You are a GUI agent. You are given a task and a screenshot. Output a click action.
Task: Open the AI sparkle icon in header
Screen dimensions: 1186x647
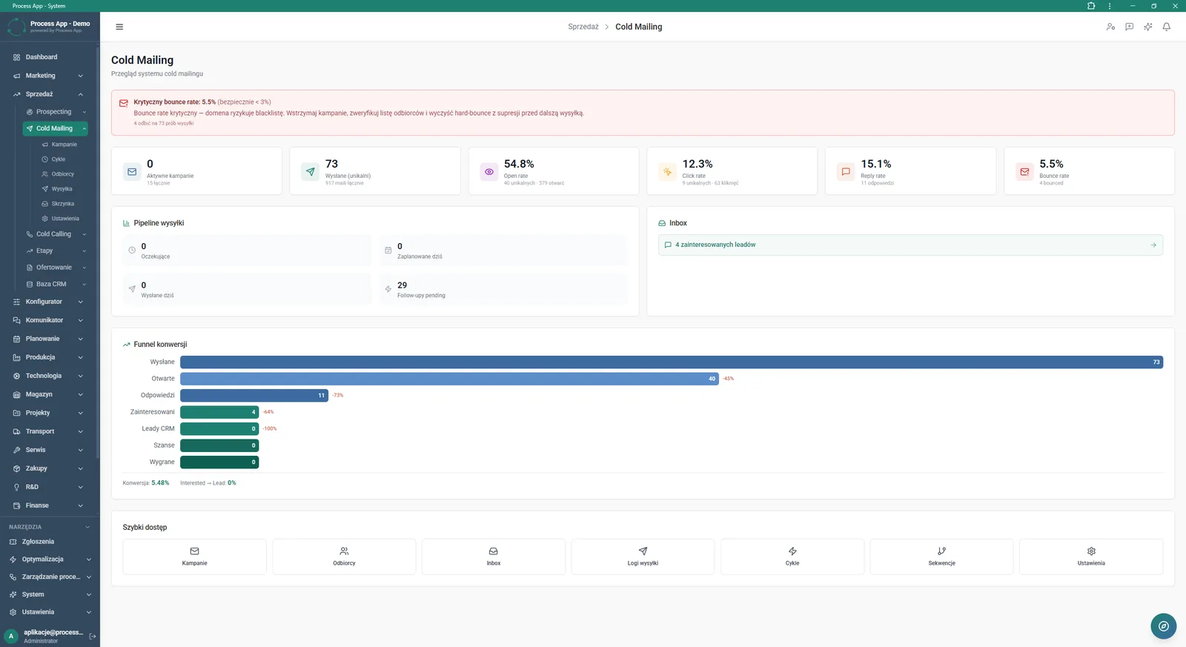click(x=1147, y=27)
